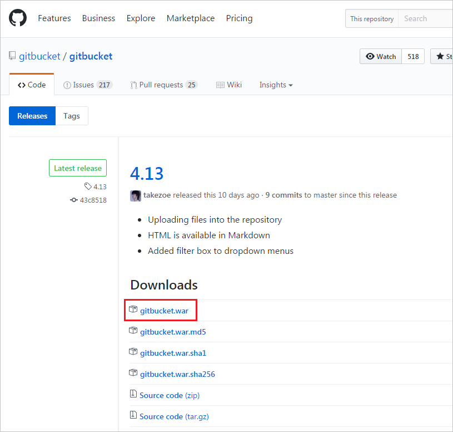This screenshot has width=453, height=432.
Task: Go to the Explore page
Action: (141, 18)
